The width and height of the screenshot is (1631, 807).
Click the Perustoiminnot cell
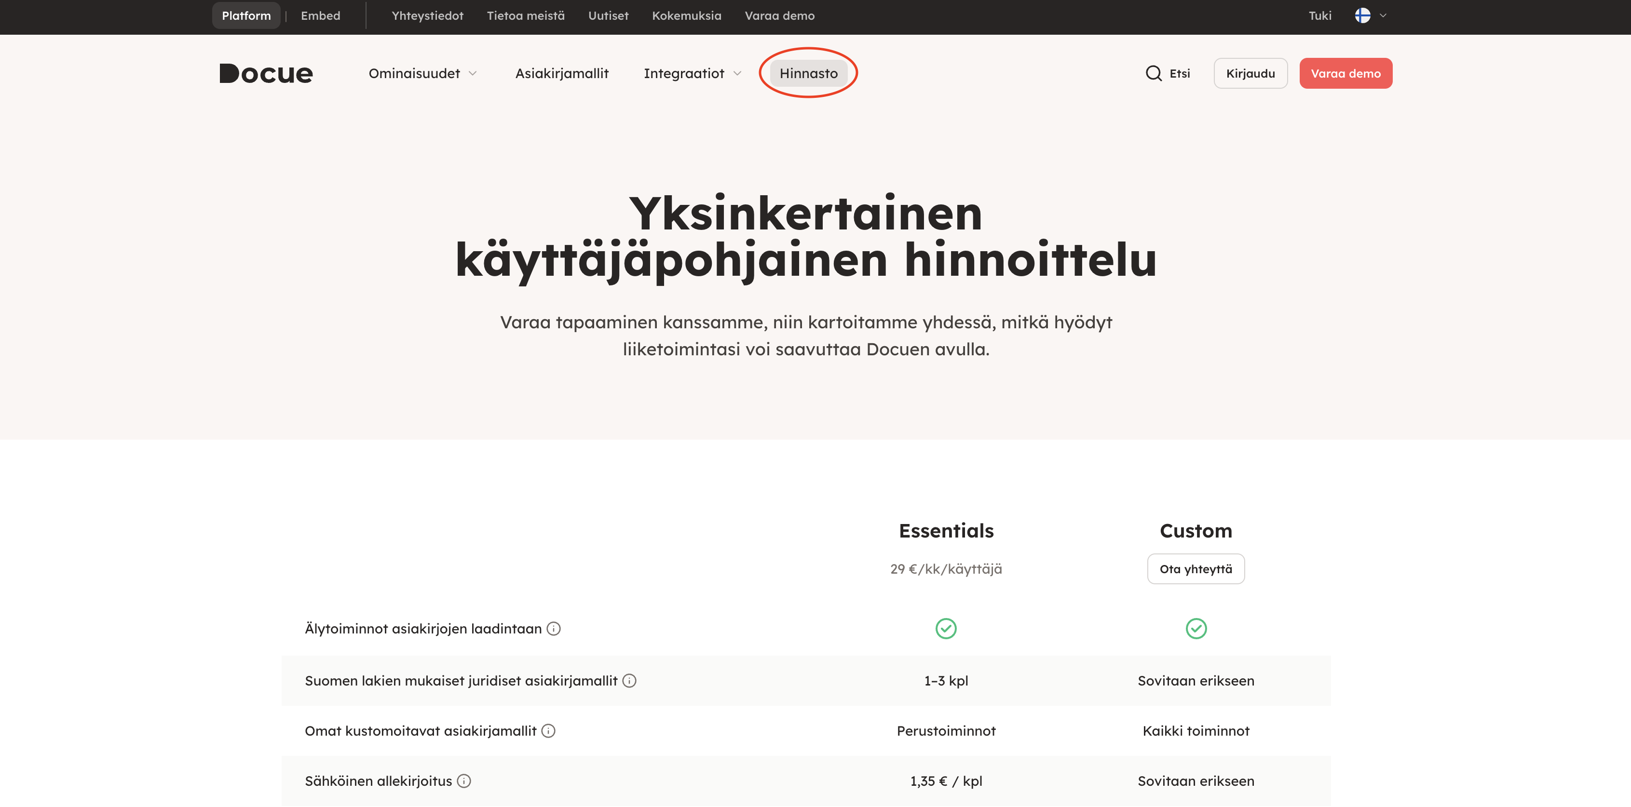pos(946,730)
